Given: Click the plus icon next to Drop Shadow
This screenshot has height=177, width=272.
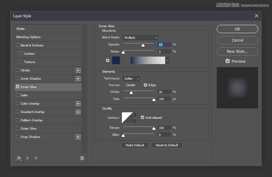Looking at the screenshot, I should 78,137.
